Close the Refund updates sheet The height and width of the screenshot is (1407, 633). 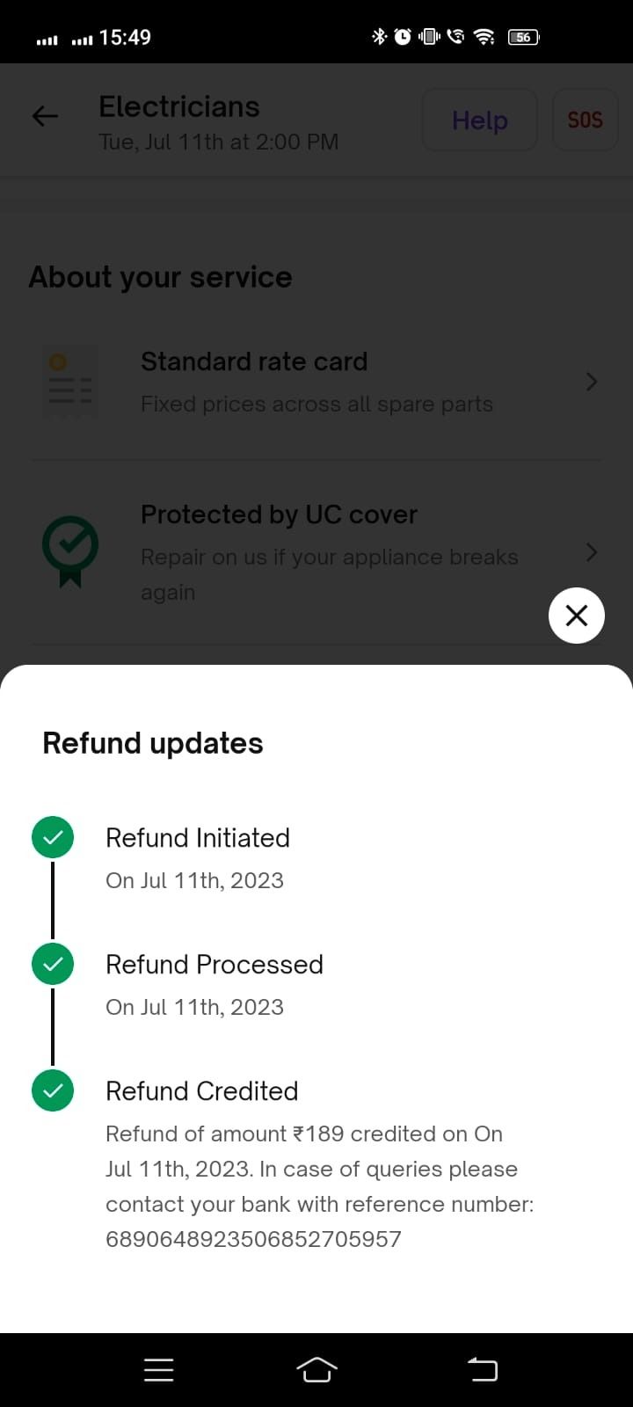576,615
